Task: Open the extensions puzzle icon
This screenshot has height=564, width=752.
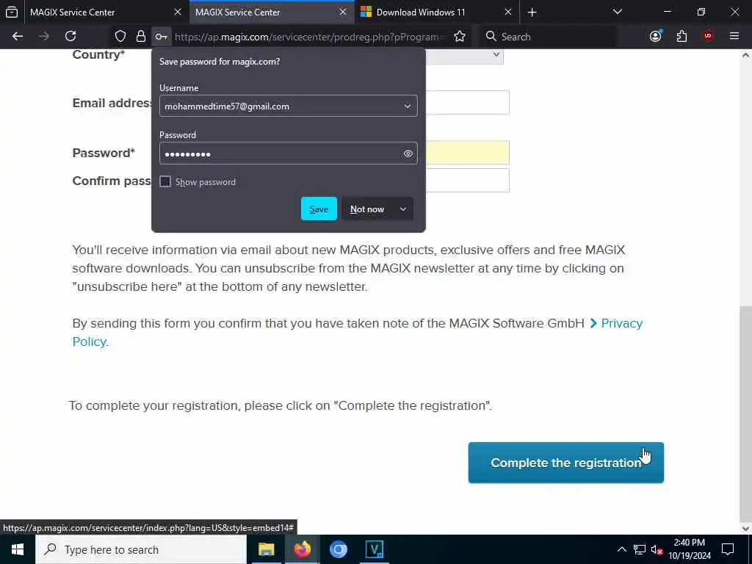Action: (681, 37)
